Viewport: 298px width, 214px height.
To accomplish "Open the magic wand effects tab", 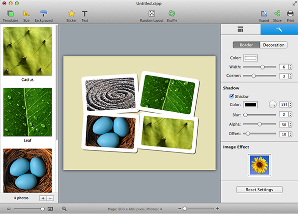I will click(x=279, y=30).
